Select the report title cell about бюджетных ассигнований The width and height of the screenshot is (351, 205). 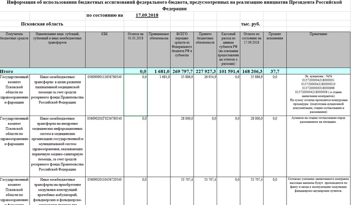coord(174,6)
